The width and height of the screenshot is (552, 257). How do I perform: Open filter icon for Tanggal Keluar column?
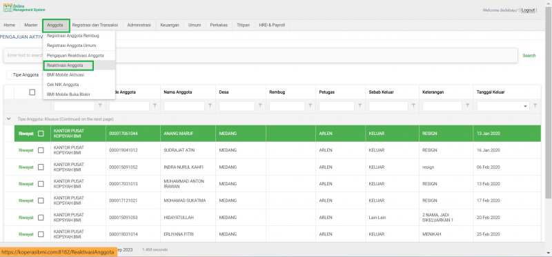click(535, 106)
